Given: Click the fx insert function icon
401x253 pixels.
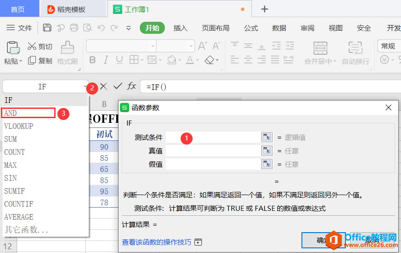Looking at the screenshot, I should click(132, 86).
